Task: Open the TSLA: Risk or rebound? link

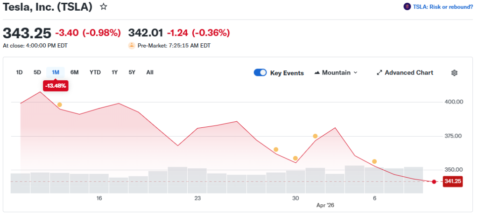Action: [x=442, y=7]
